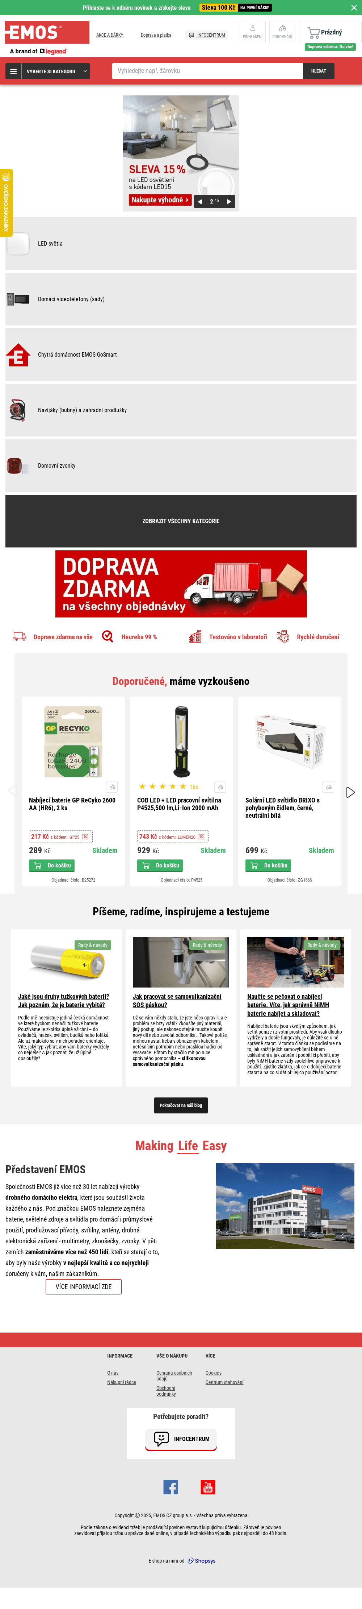This screenshot has height=1609, width=362.
Task: Click the Přihlášení user icon
Action: click(x=252, y=31)
